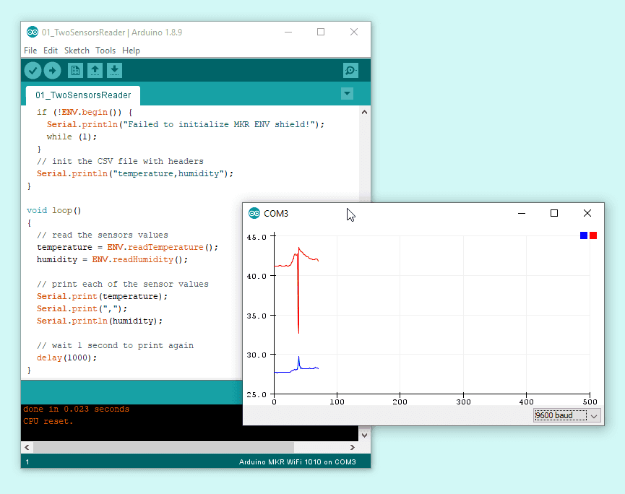
Task: Open the Help menu
Action: tap(131, 51)
